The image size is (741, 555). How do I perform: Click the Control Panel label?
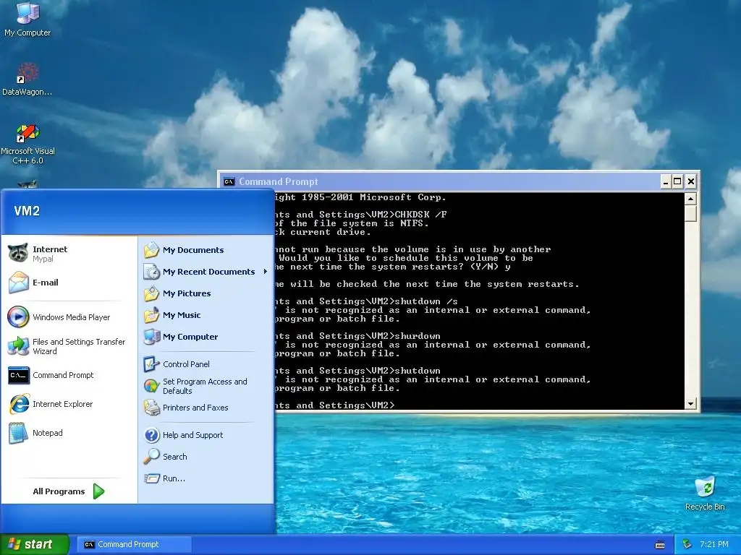click(186, 364)
